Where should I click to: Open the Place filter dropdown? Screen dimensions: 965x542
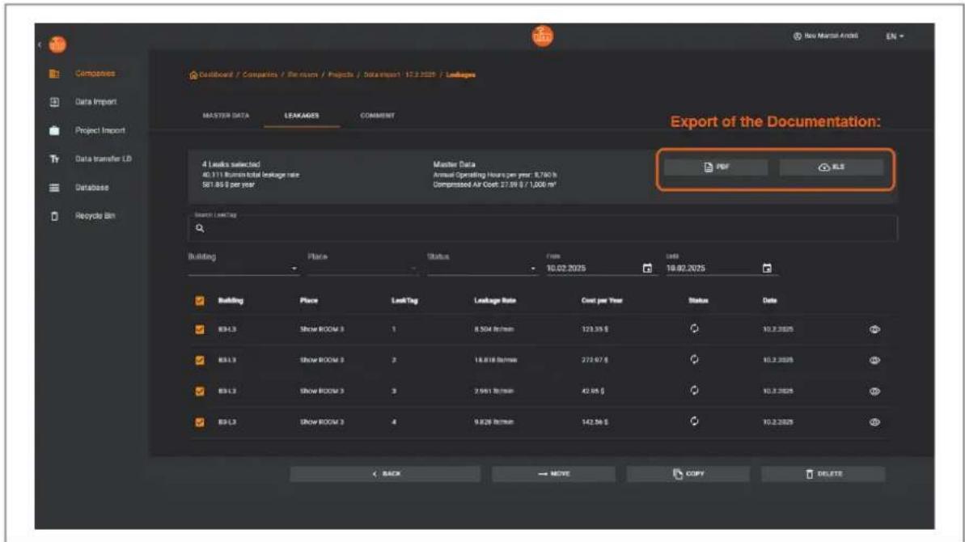click(x=362, y=264)
